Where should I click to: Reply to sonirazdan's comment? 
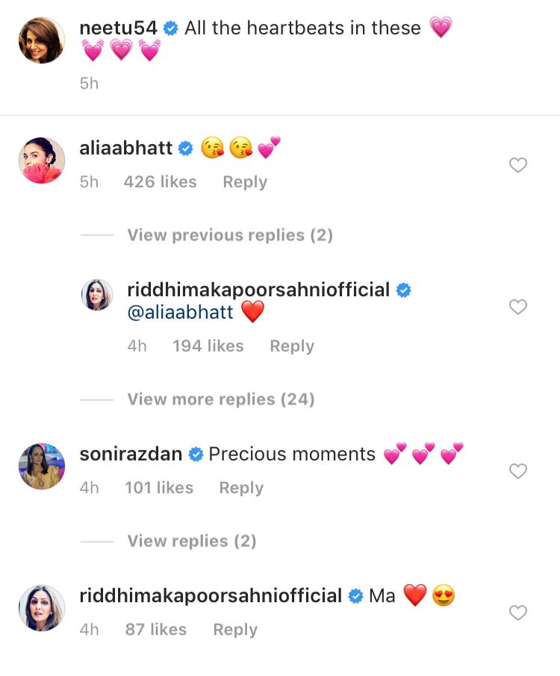pyautogui.click(x=241, y=488)
